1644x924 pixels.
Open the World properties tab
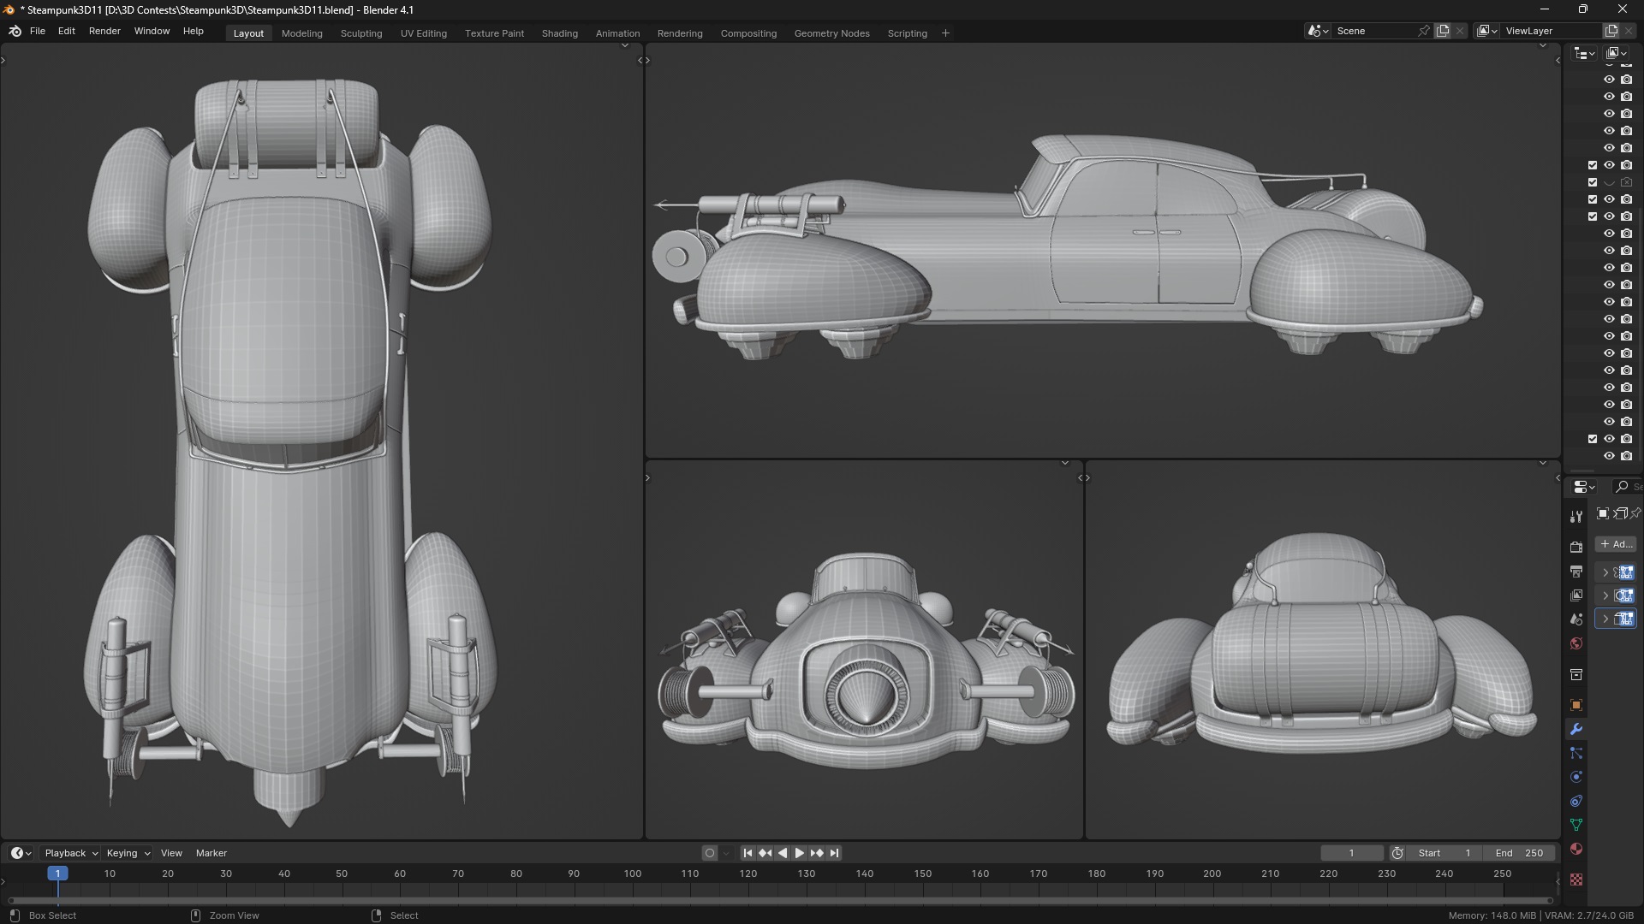tap(1575, 643)
